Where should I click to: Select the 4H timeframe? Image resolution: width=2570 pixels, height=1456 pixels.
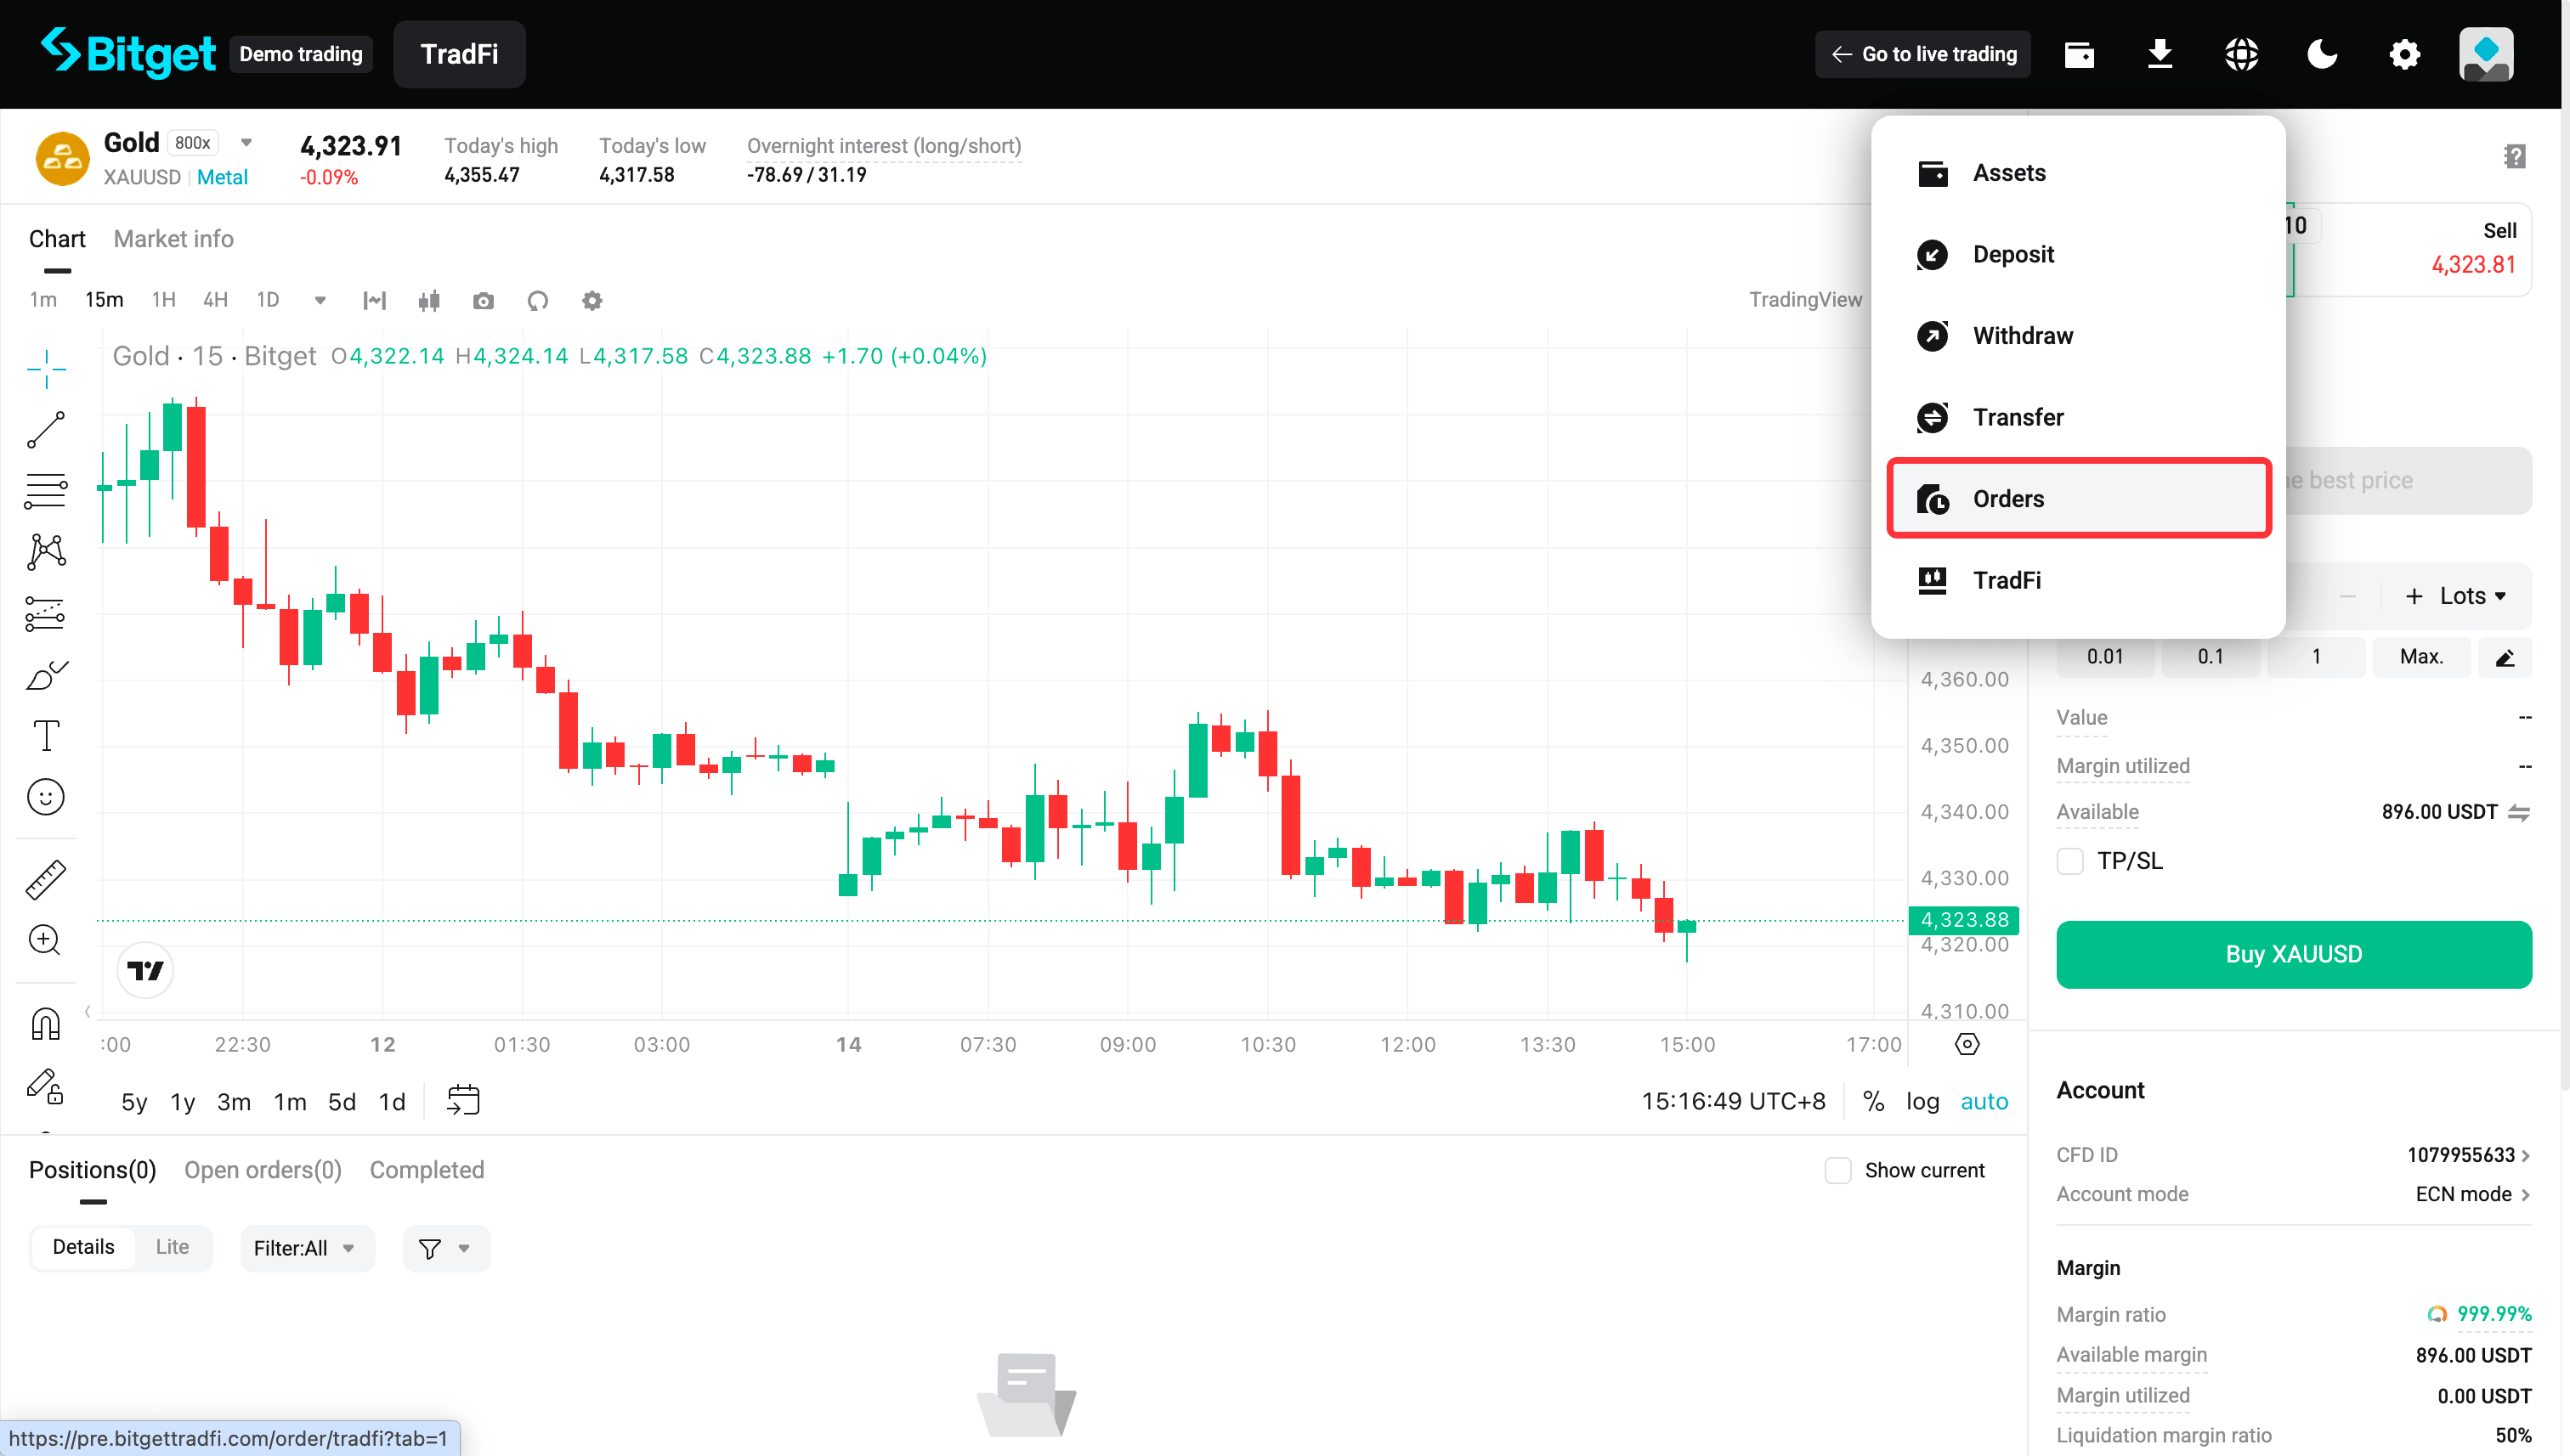point(215,300)
